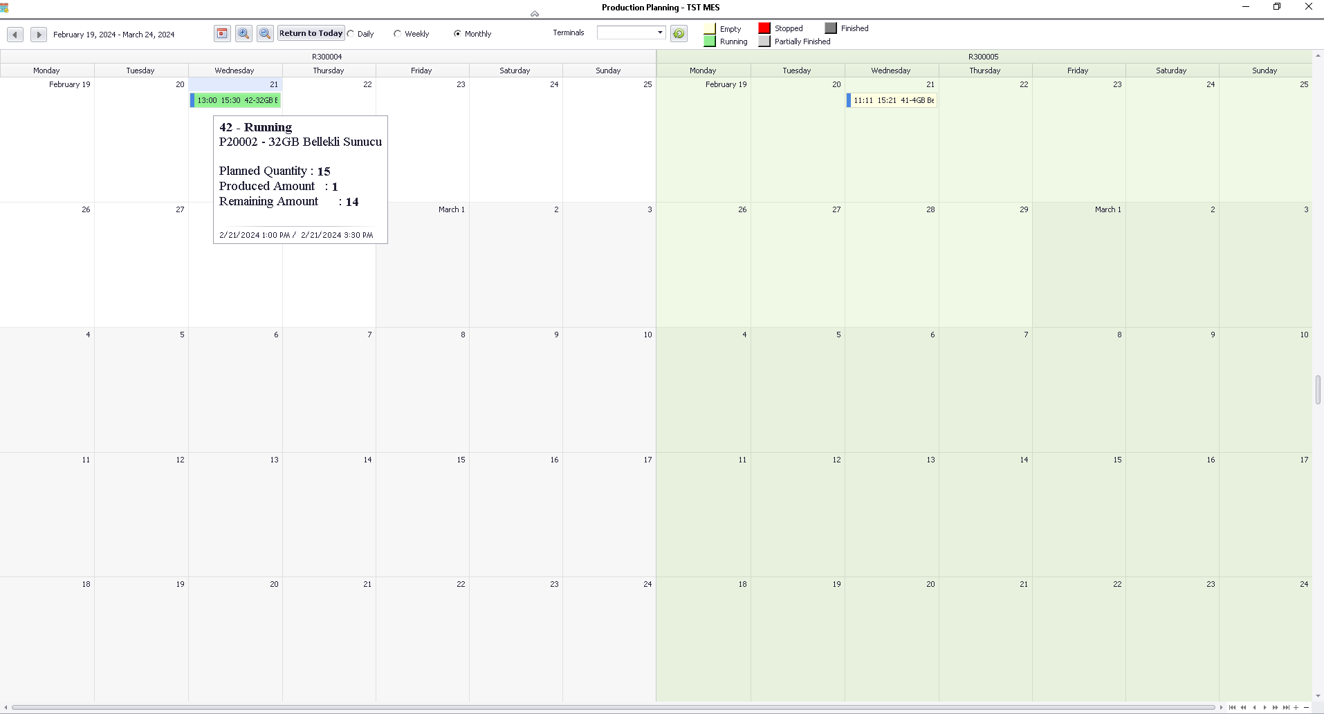Click the Return to Today button
The height and width of the screenshot is (714, 1324).
tap(311, 33)
